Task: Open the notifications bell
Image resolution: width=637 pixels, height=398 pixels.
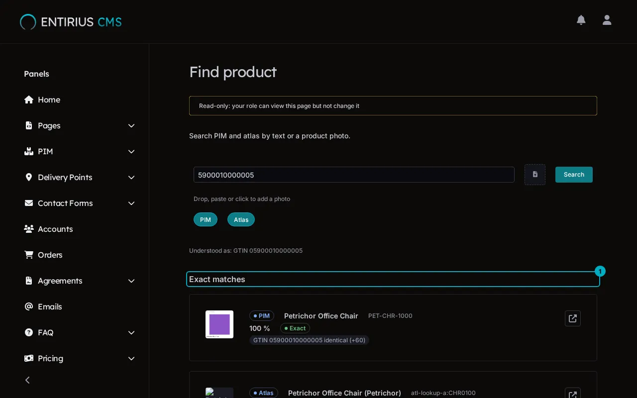Action: click(x=581, y=20)
